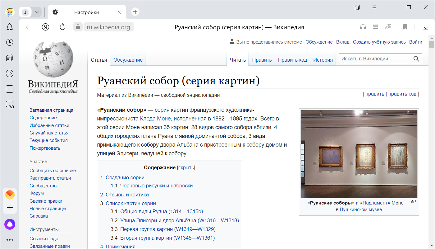
Task: Click the править section edit link
Action: (x=375, y=94)
